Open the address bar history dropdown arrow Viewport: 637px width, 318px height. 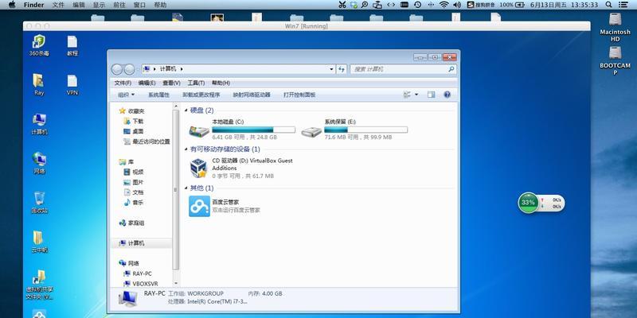pyautogui.click(x=331, y=69)
